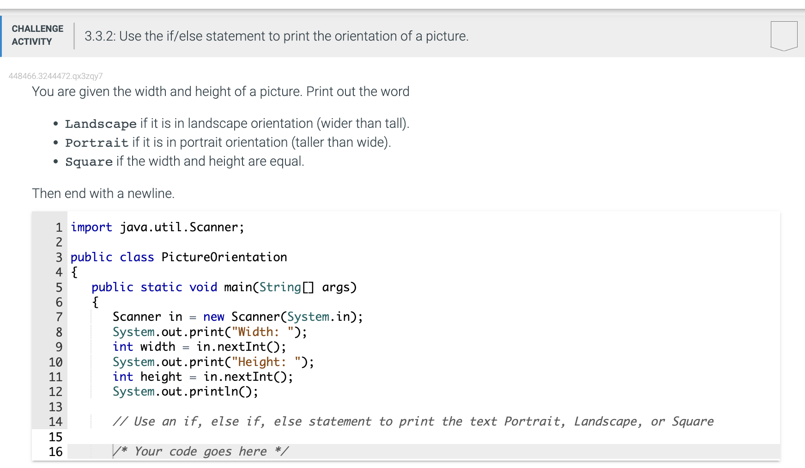Click the activity title 3.3.2 heading
This screenshot has height=468, width=805.
coord(276,36)
